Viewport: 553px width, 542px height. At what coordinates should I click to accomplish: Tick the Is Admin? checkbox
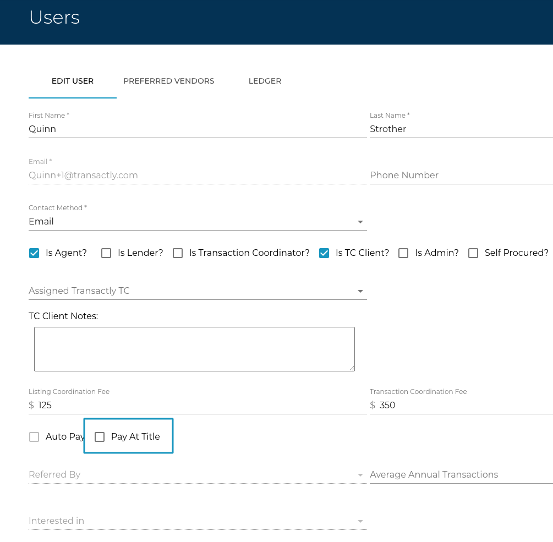coord(403,253)
